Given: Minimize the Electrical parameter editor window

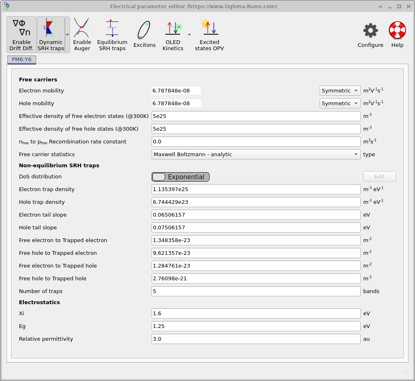Looking at the screenshot, I should 390,6.
